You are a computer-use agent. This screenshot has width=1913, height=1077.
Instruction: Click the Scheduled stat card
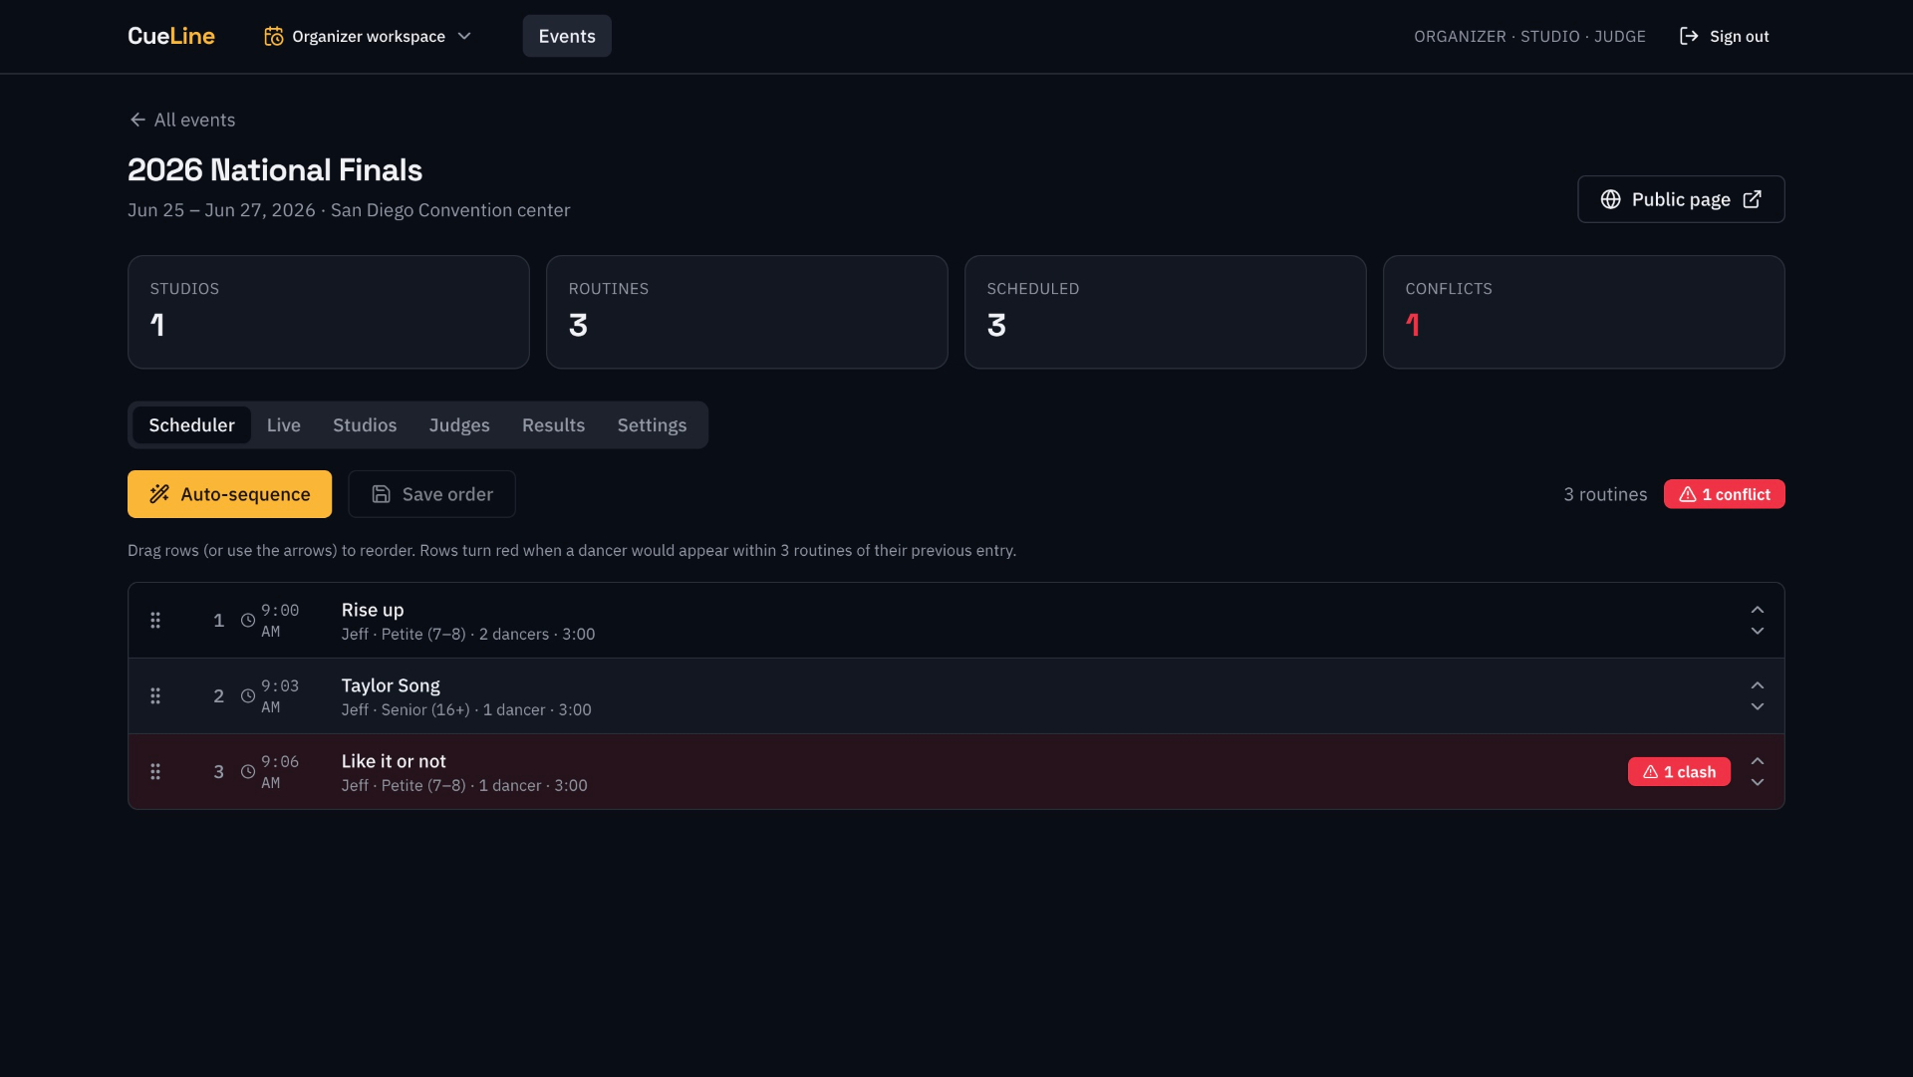click(x=1166, y=312)
